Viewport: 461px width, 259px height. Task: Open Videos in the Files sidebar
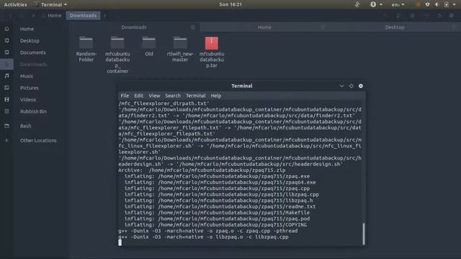(x=28, y=99)
